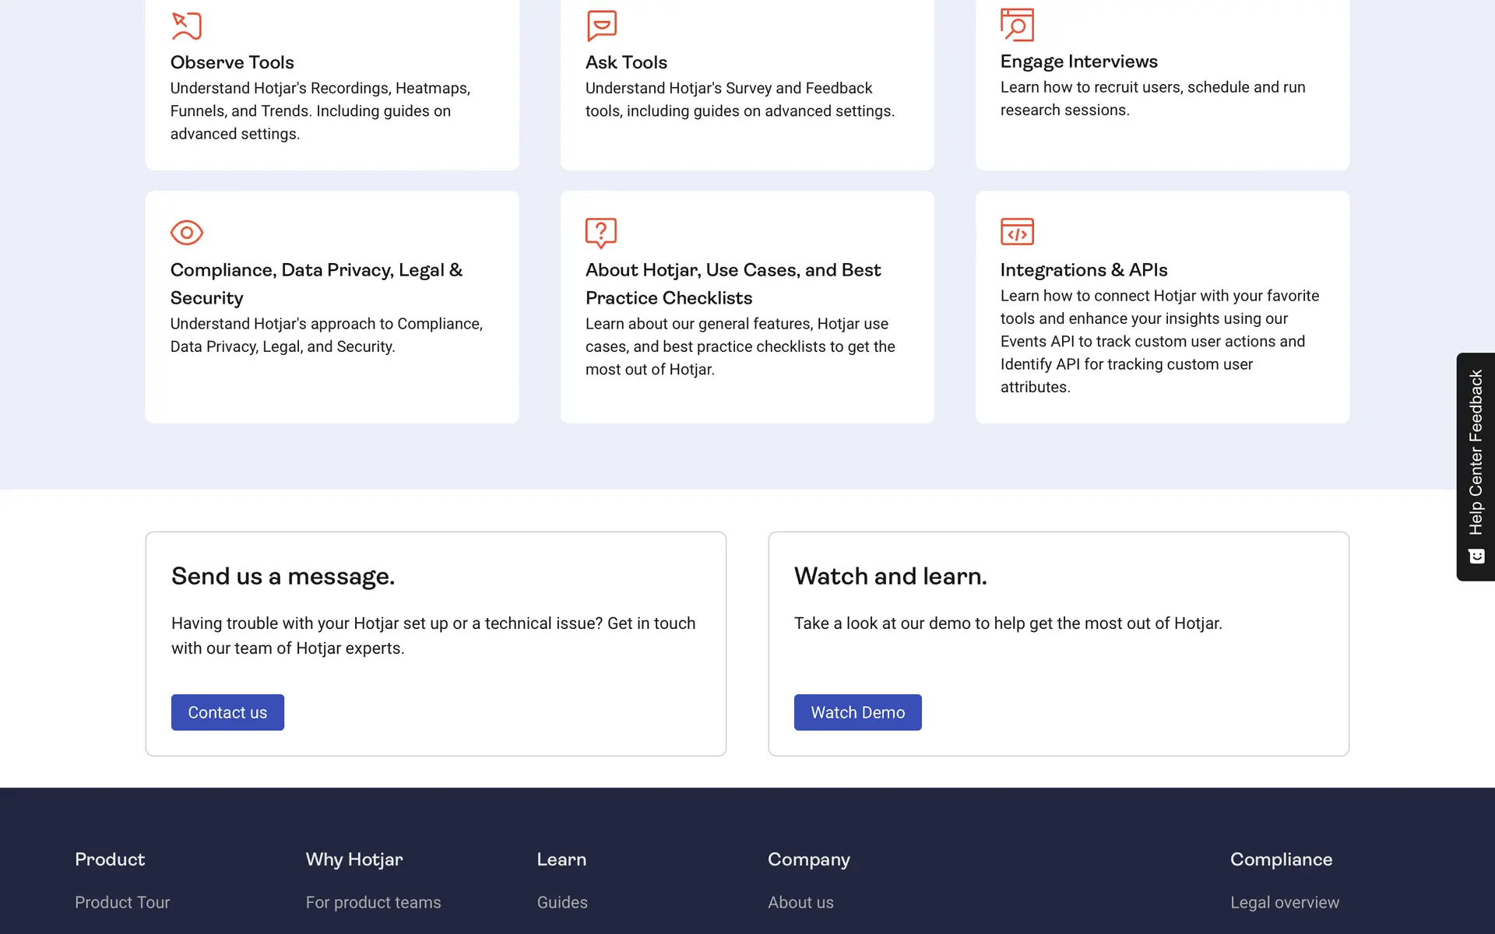Click the Ask Tools speech bubble icon
The image size is (1495, 934).
[x=601, y=26]
